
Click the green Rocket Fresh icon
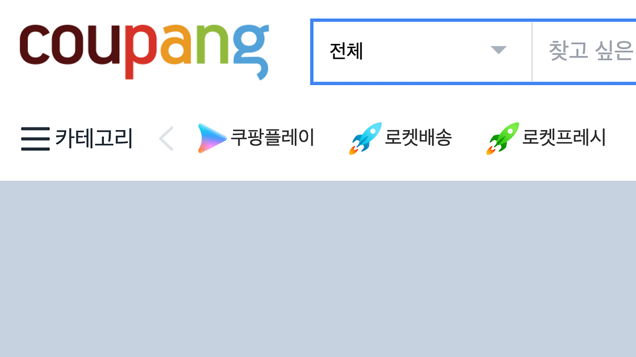click(x=503, y=139)
